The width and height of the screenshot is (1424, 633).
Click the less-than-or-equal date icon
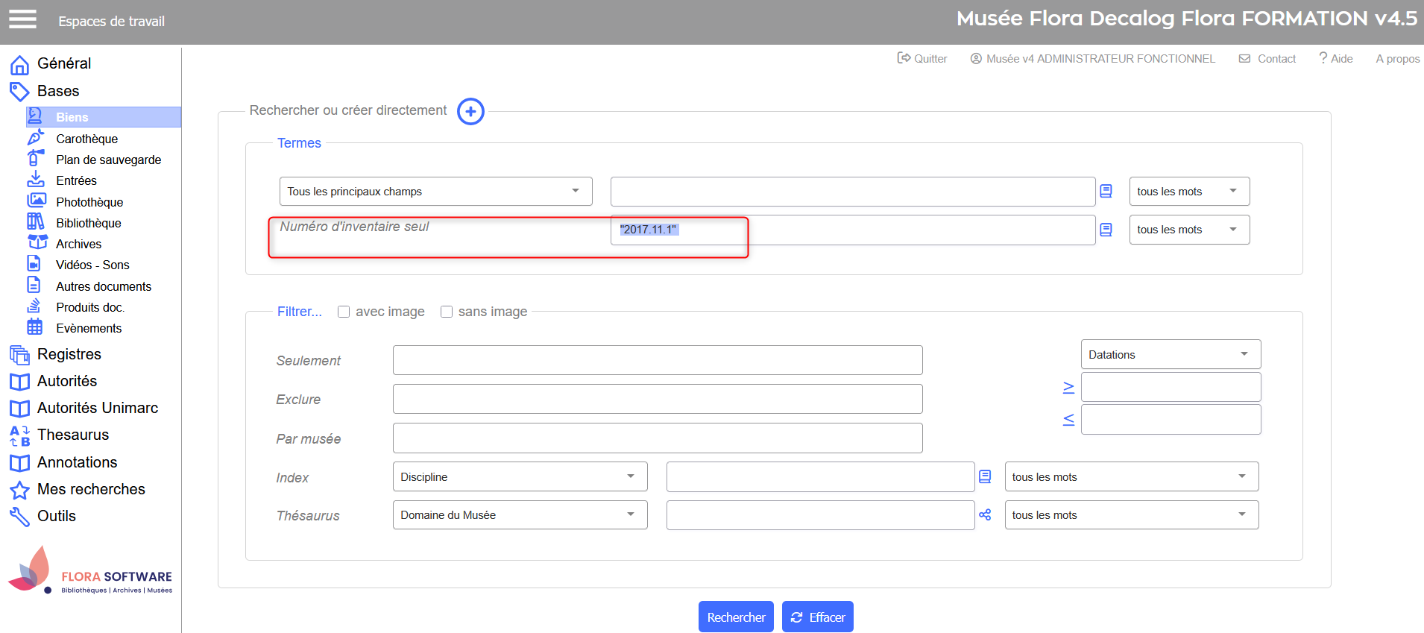[1068, 420]
